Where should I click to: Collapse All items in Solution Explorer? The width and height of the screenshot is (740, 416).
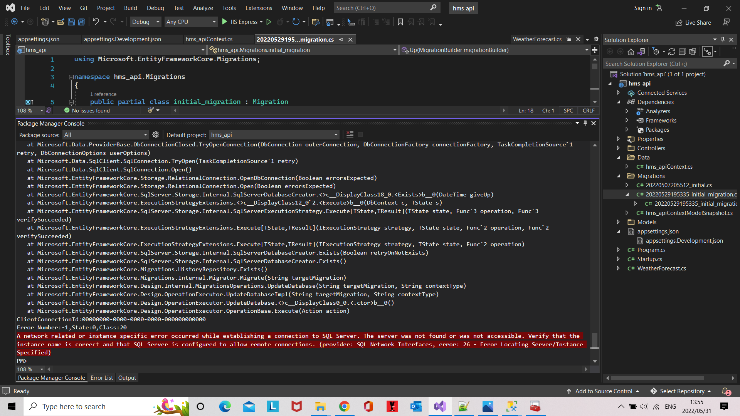pos(682,51)
